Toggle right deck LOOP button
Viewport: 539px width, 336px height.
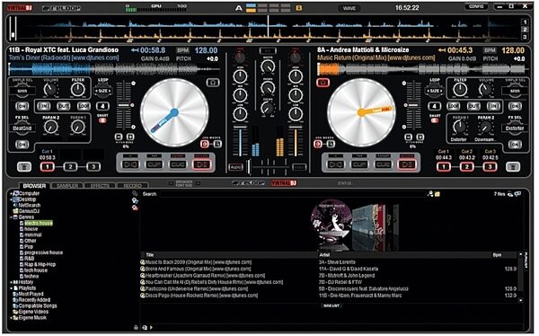pos(454,106)
